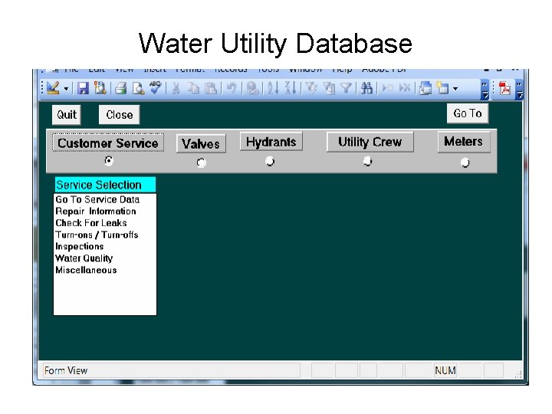Screen dimensions: 552x414
Task: Click the Valves button
Action: click(x=201, y=143)
